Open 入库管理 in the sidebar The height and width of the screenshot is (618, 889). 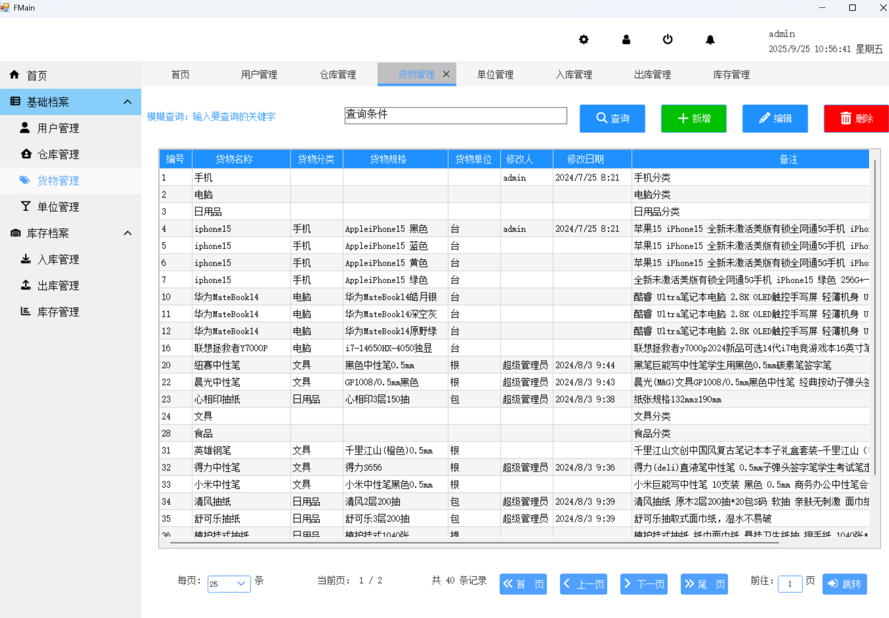(58, 259)
